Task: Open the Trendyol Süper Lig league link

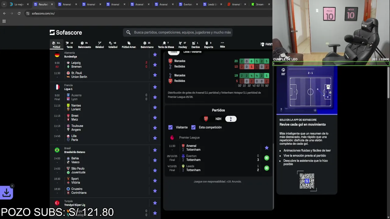Action: click(75, 205)
